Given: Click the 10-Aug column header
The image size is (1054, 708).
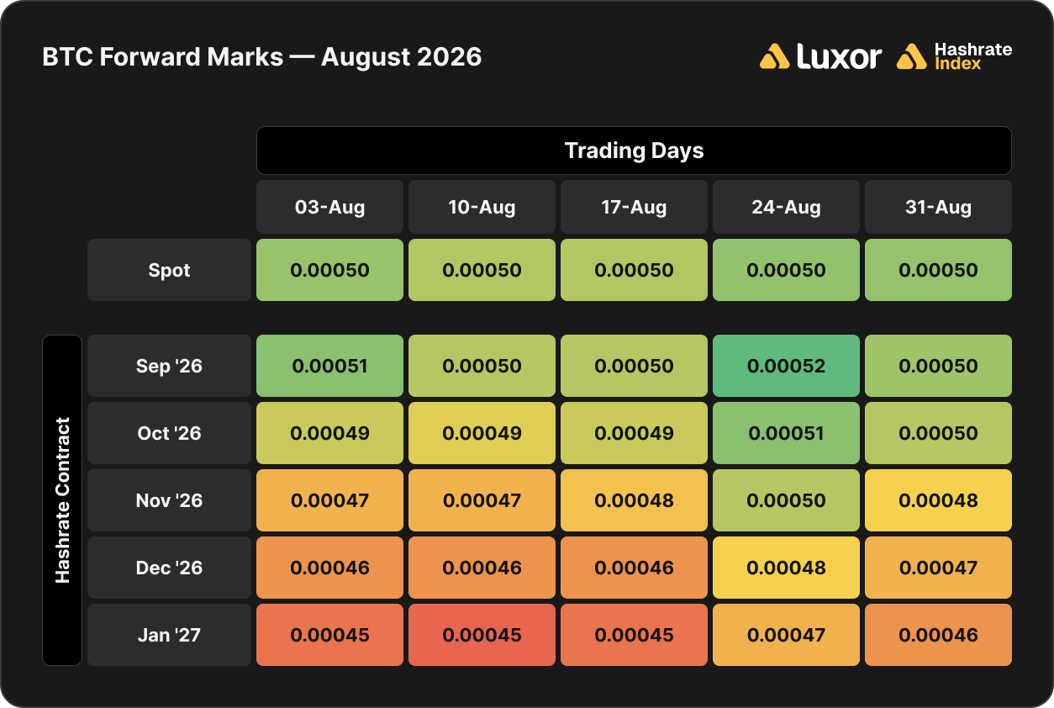Looking at the screenshot, I should [482, 207].
